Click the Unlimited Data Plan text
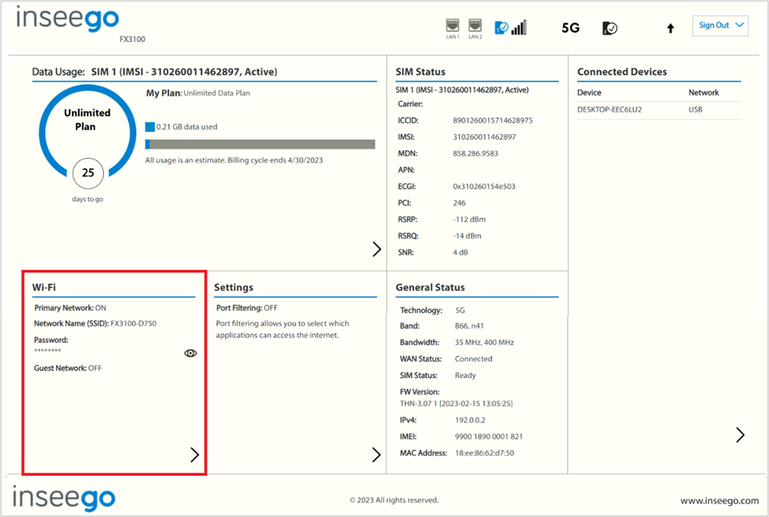The width and height of the screenshot is (769, 517). point(216,93)
